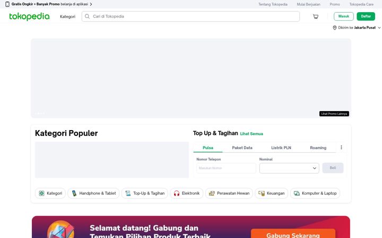Click the Kategori chip grid icon
Screen dimensions: 382x238
[x=42, y=194]
